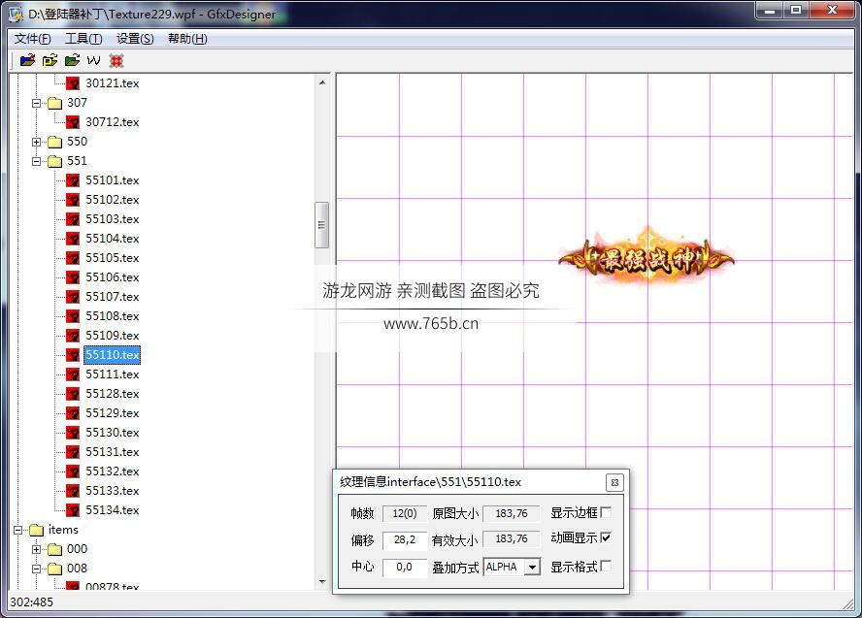Click the red icon of 30712.tex
Viewport: 862px width, 618px height.
click(x=73, y=122)
